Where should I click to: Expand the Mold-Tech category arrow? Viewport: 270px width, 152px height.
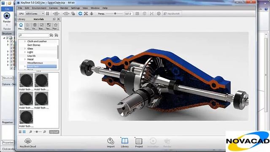[25, 66]
